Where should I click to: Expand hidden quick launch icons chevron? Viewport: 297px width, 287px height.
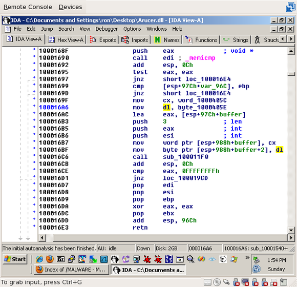point(247,257)
